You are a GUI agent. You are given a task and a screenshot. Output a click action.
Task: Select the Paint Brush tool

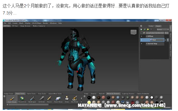12,99
